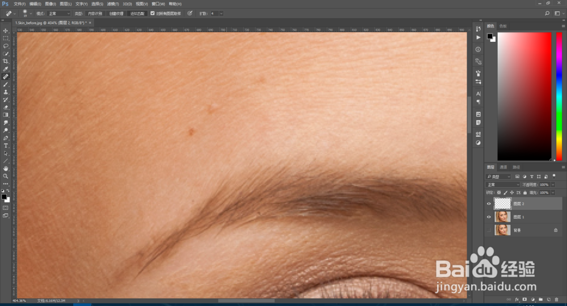
Task: Select the Dodge tool
Action: point(6,130)
